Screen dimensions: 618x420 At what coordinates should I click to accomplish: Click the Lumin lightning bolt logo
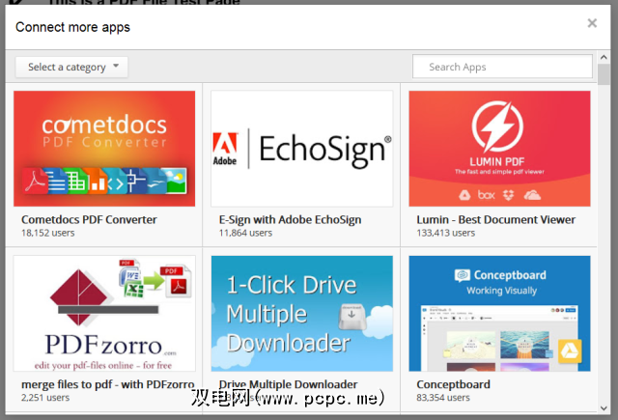497,126
